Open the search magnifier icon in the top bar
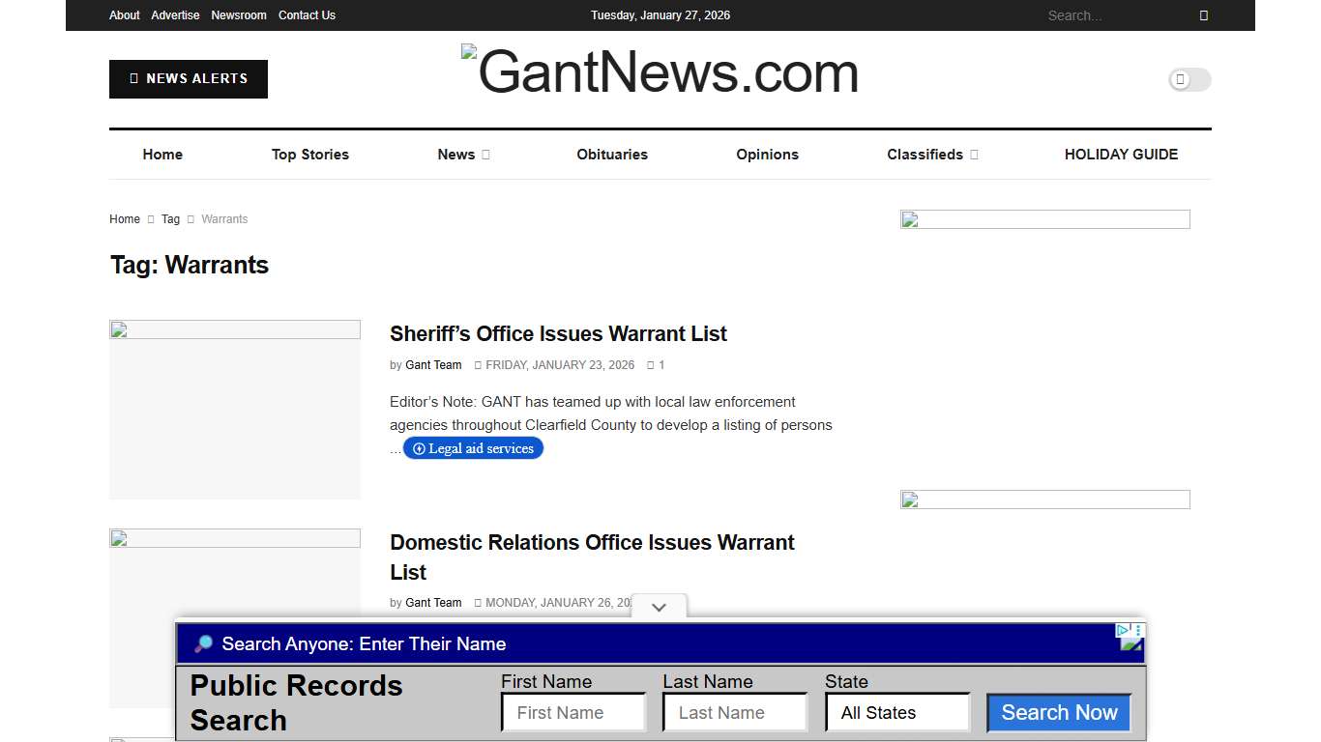Screen dimensions: 1321x742 click(1204, 15)
